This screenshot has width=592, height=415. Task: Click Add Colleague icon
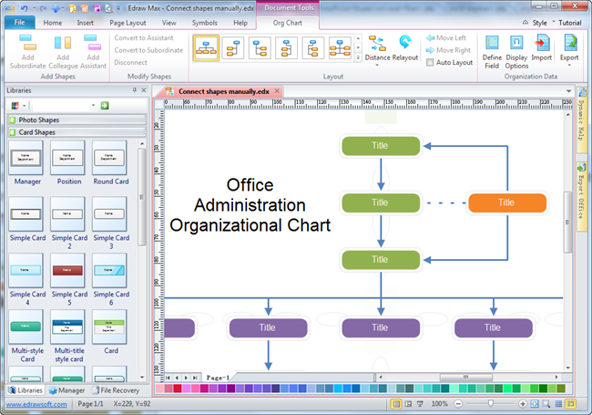pos(63,42)
